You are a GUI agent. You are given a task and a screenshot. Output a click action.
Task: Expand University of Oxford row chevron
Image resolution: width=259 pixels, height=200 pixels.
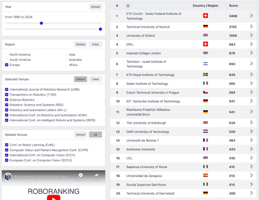tap(251, 35)
